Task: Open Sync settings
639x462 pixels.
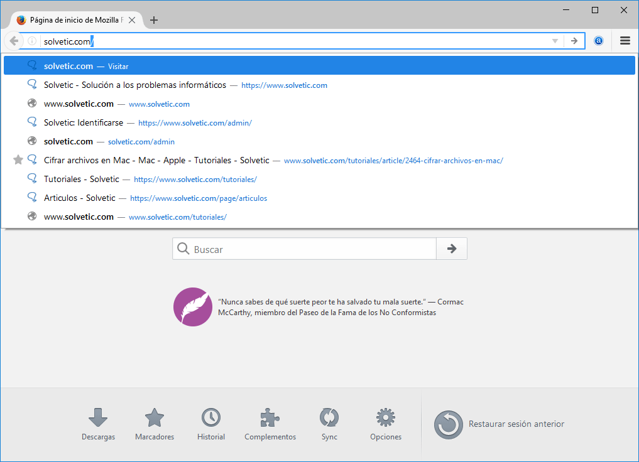Action: tap(329, 424)
